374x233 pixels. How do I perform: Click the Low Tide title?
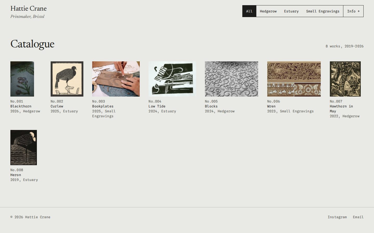coord(157,106)
